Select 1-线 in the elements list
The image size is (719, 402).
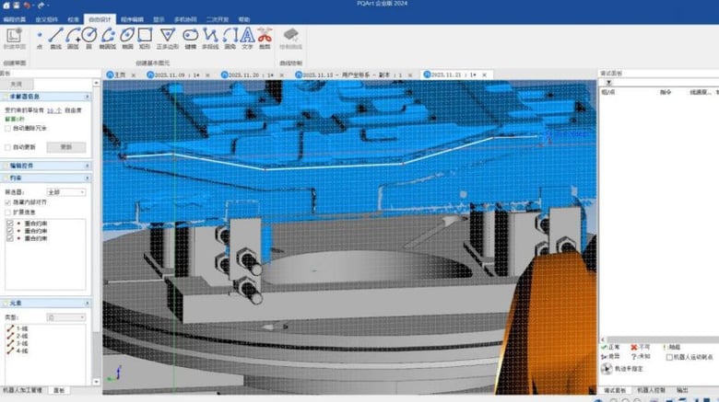click(x=22, y=328)
